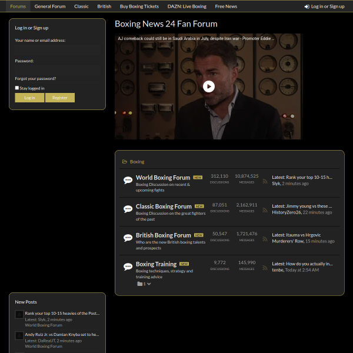
Task: Open latest thread Jimmy young vs these
Action: click(309, 206)
